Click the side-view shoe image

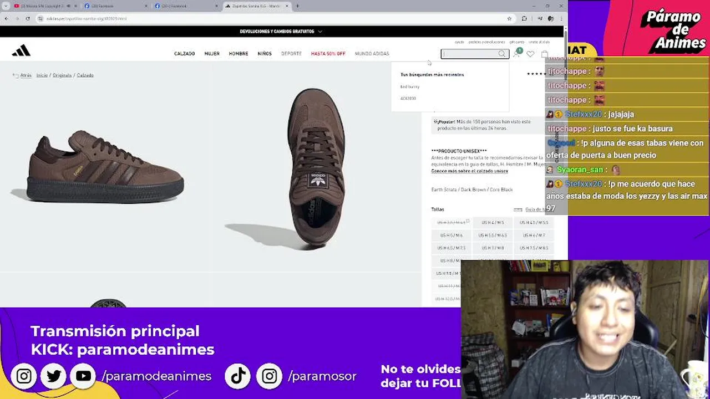105,166
